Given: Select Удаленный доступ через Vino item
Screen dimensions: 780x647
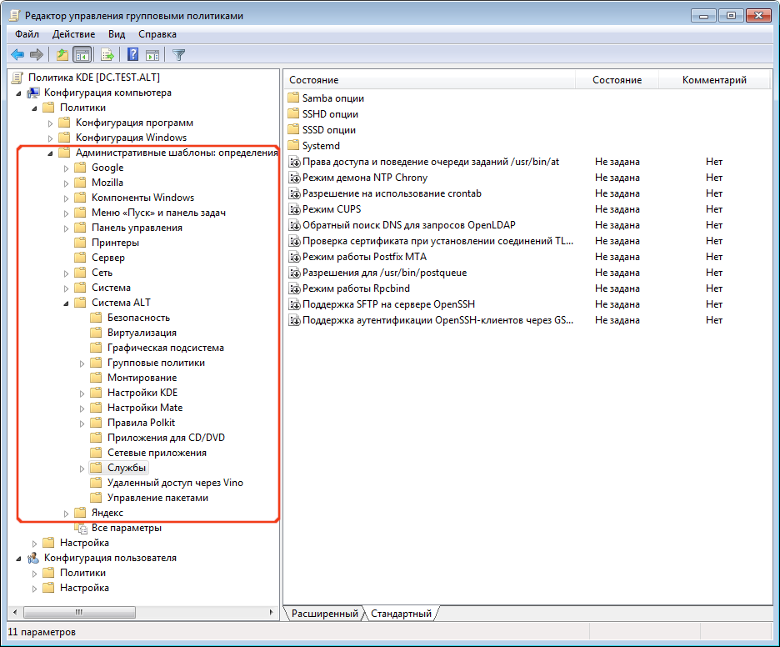Looking at the screenshot, I should point(175,483).
